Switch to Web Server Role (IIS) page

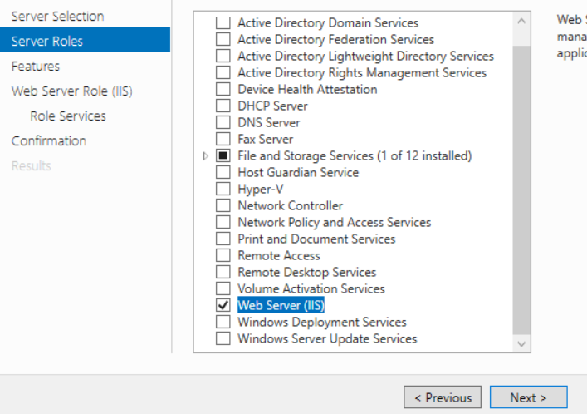coord(71,91)
